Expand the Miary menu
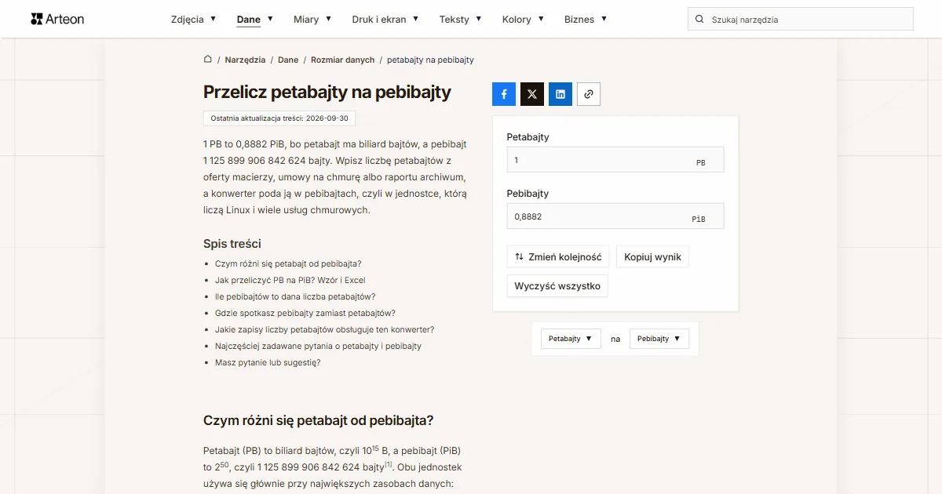942x494 pixels. (312, 19)
